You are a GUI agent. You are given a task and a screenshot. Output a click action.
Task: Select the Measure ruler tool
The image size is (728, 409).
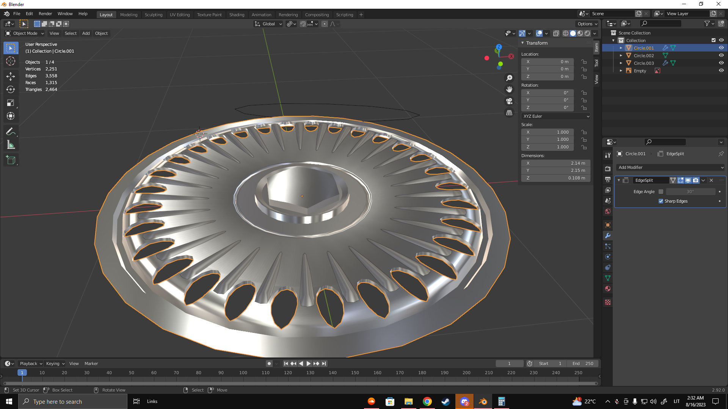coord(11,145)
